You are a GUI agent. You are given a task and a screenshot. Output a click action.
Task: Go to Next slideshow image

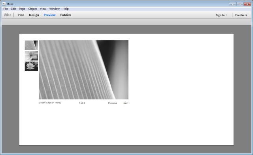[126, 103]
